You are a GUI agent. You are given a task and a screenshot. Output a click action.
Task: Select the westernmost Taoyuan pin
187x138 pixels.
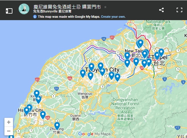(x=83, y=73)
